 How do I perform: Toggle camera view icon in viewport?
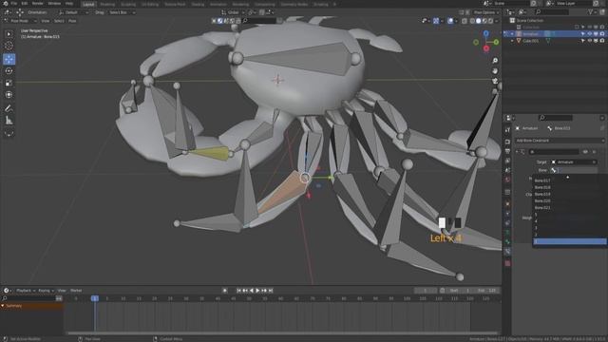pyautogui.click(x=495, y=81)
